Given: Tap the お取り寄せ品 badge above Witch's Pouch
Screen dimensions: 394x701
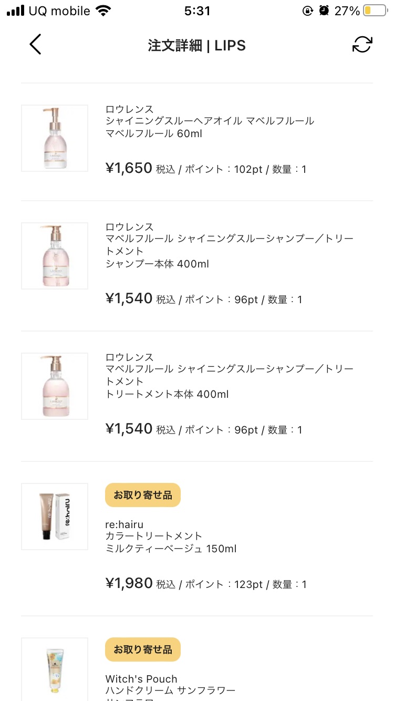Looking at the screenshot, I should coord(143,650).
